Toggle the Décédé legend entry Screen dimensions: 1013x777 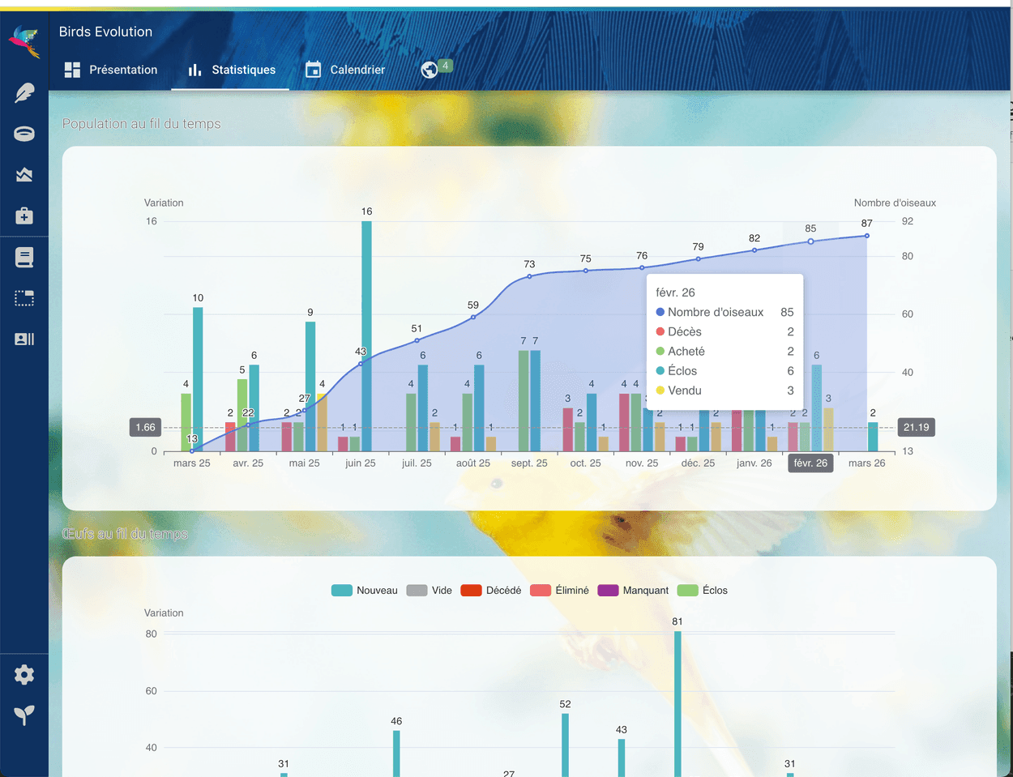(491, 591)
